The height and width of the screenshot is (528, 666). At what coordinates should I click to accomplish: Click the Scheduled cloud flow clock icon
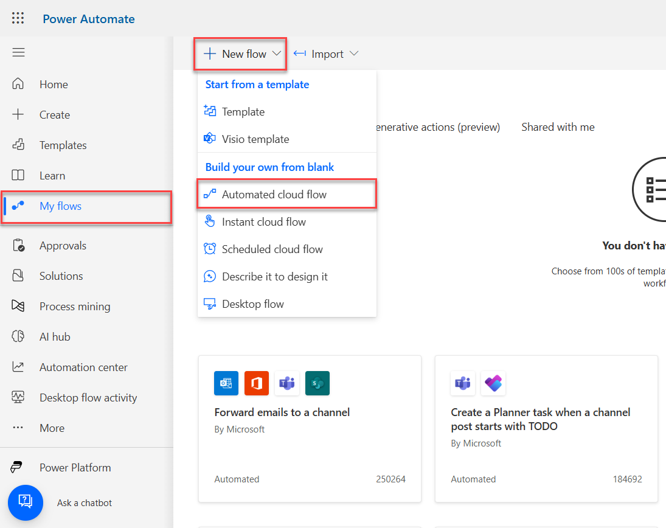(x=210, y=249)
